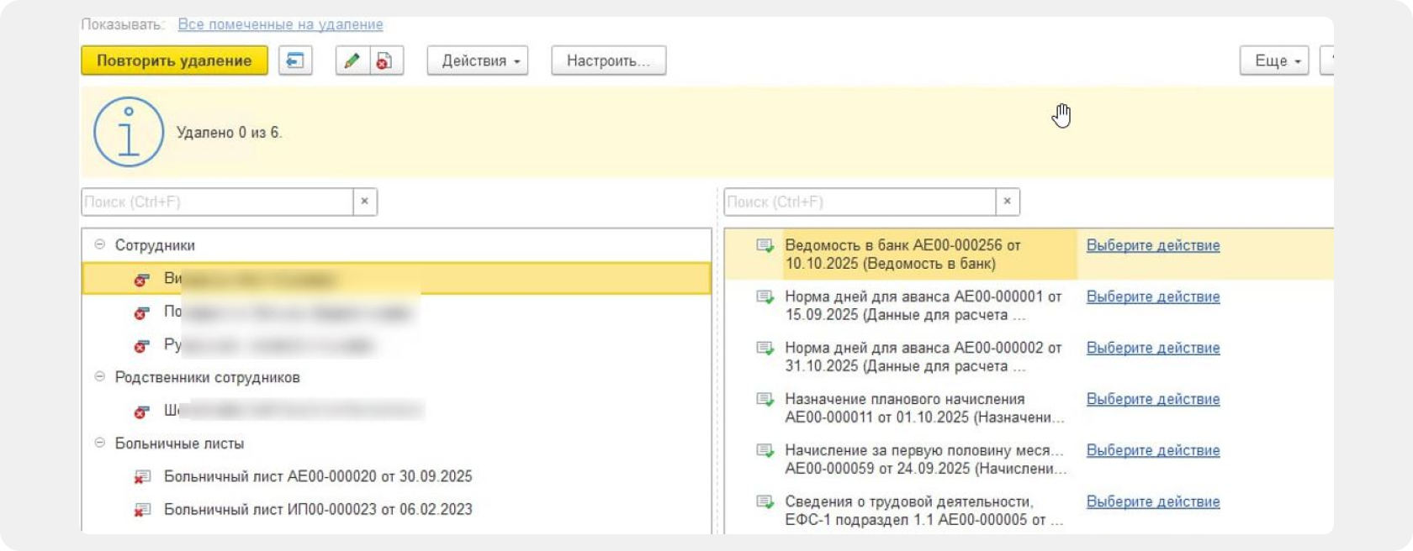Click icon of Больничный лист ИП00-000023
The width and height of the screenshot is (1413, 551).
[142, 510]
